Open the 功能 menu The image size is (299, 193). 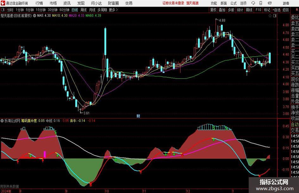pyautogui.click(x=214, y=3)
